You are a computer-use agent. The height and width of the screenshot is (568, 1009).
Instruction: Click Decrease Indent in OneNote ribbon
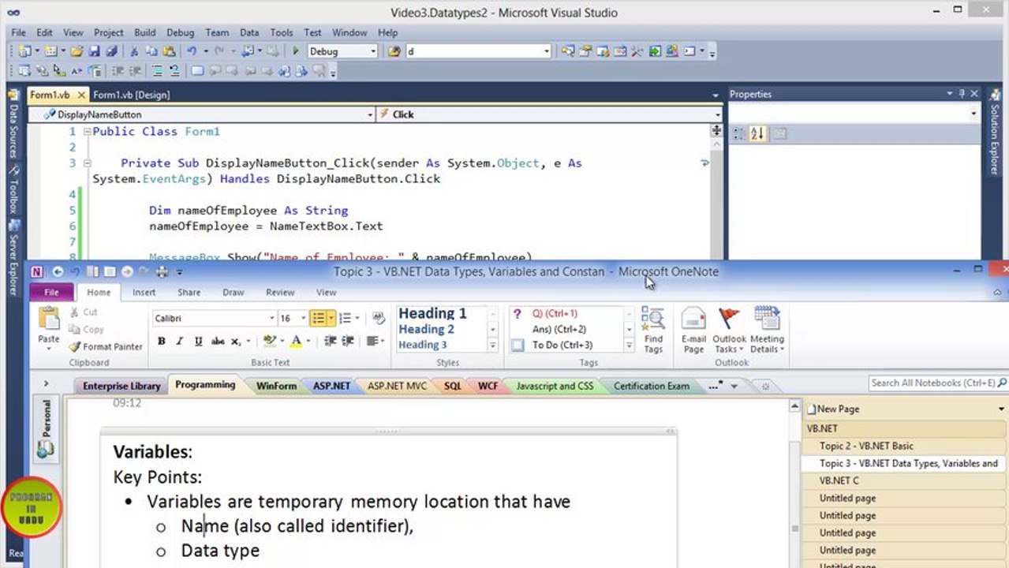point(330,341)
